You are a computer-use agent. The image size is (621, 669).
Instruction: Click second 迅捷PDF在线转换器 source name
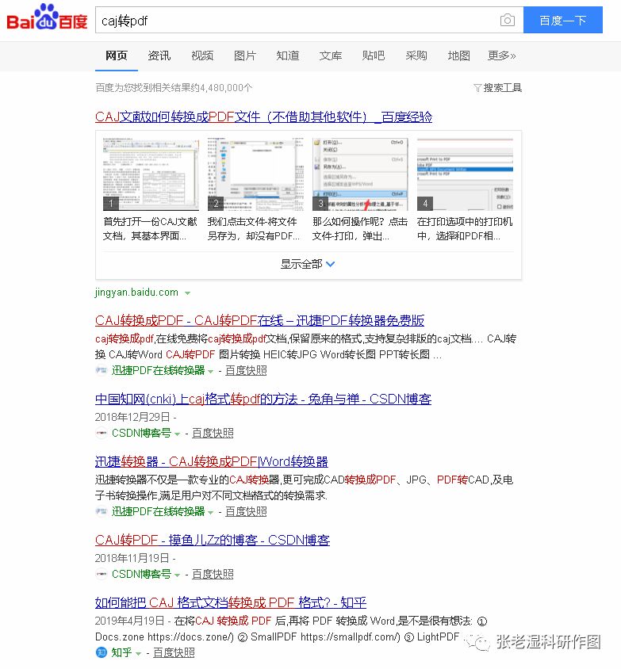click(x=159, y=511)
